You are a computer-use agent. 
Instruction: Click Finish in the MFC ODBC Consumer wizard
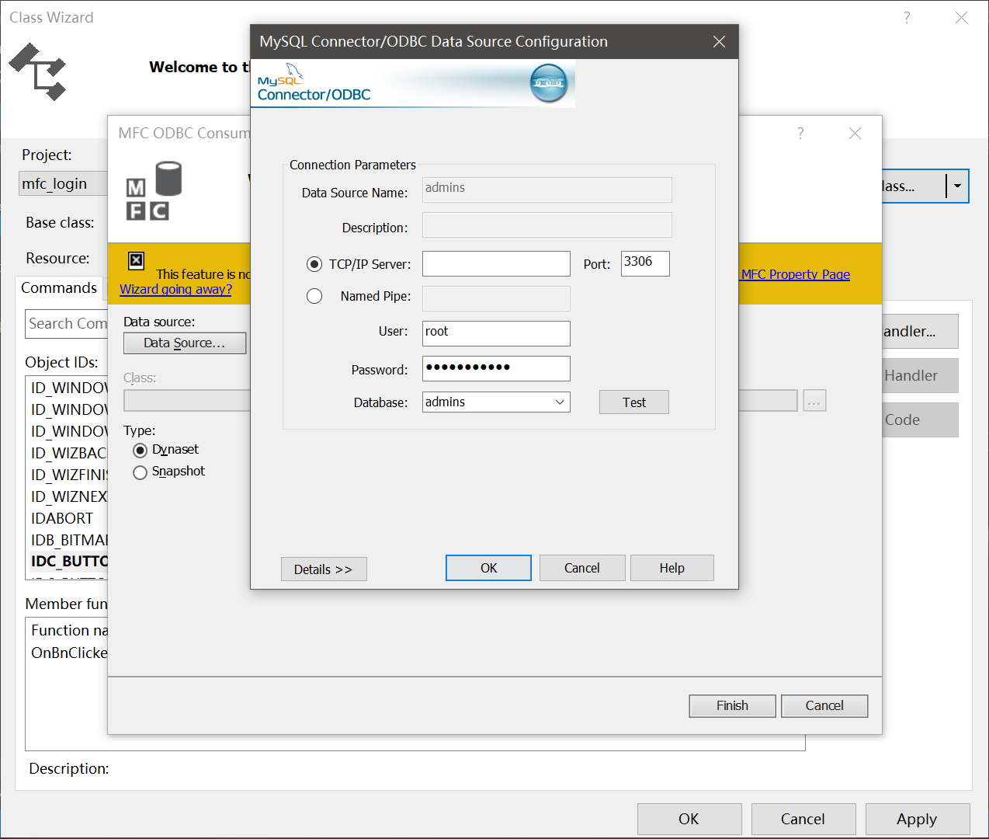732,705
